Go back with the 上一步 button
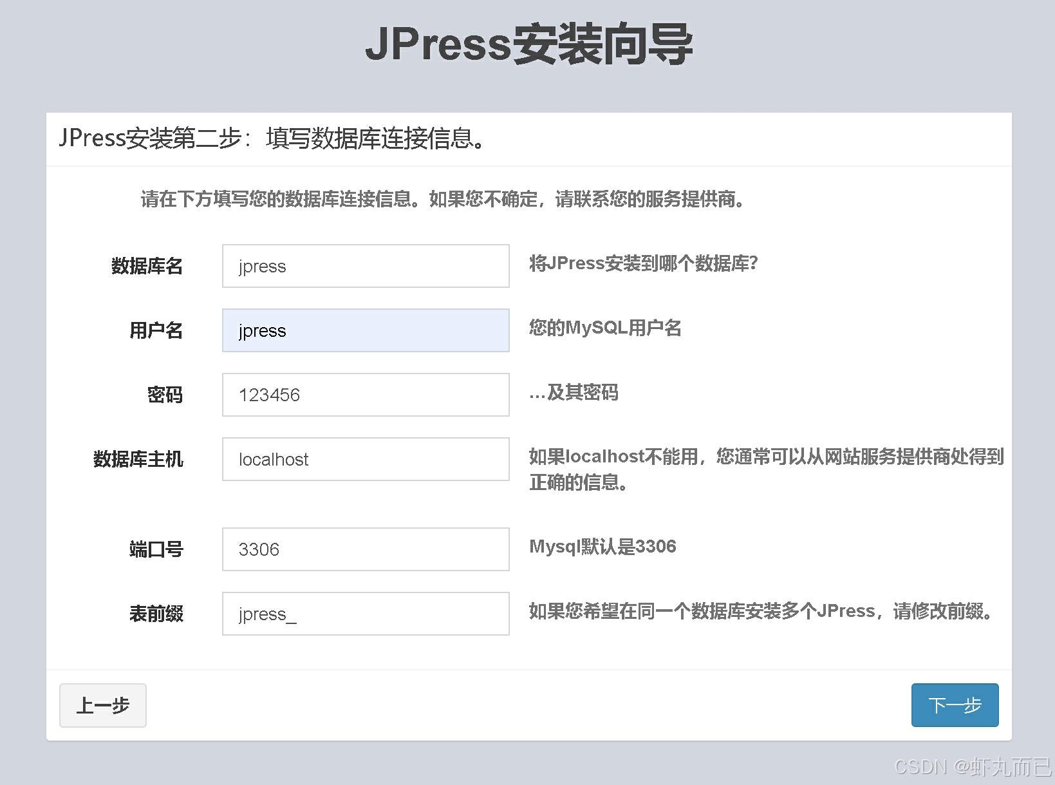 103,705
